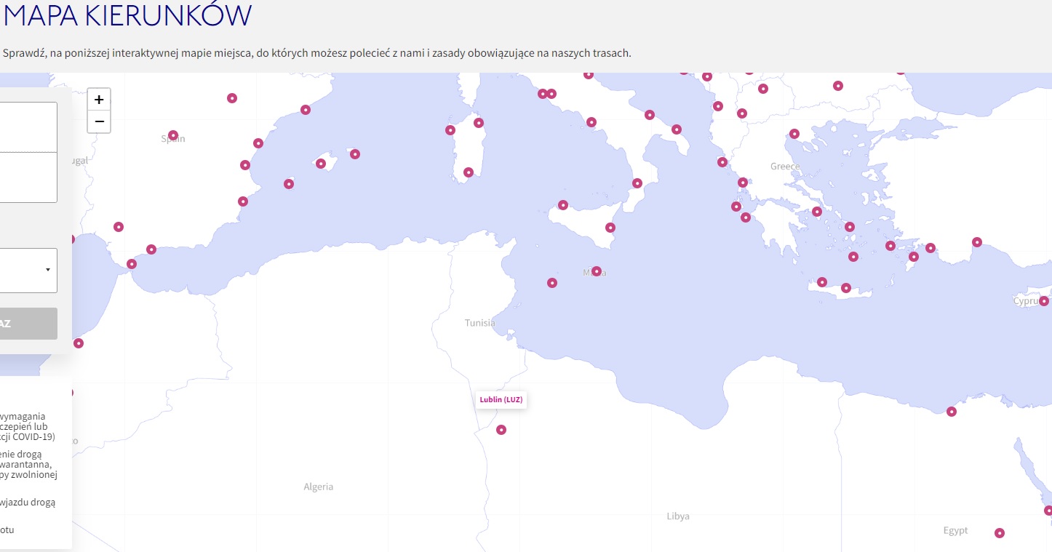Select the marker on the Spain label
The height and width of the screenshot is (552, 1052).
[x=173, y=135]
